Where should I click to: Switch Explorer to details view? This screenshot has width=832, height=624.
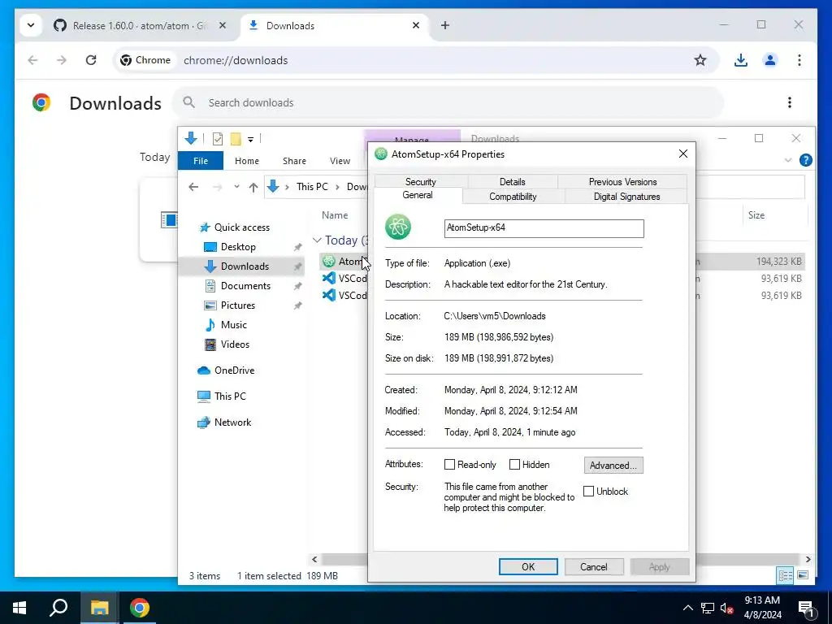[x=785, y=575]
